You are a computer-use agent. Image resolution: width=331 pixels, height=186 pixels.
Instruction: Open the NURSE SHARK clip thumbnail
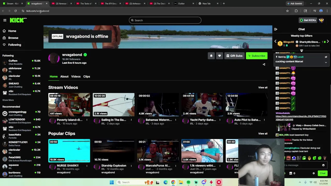[x=69, y=151]
